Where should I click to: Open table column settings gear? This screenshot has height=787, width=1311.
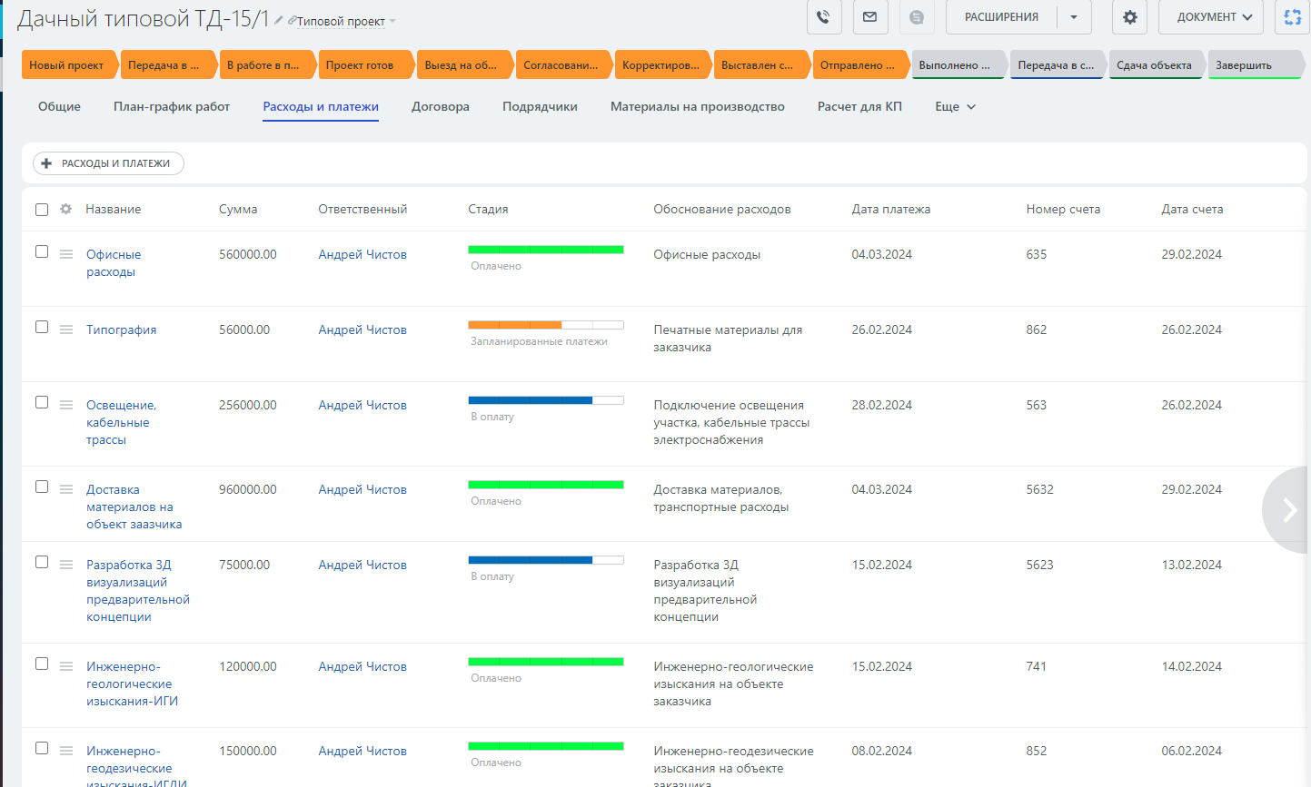click(65, 210)
